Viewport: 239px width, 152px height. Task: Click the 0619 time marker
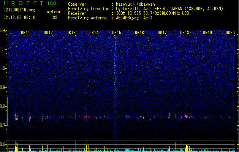(x=207, y=32)
